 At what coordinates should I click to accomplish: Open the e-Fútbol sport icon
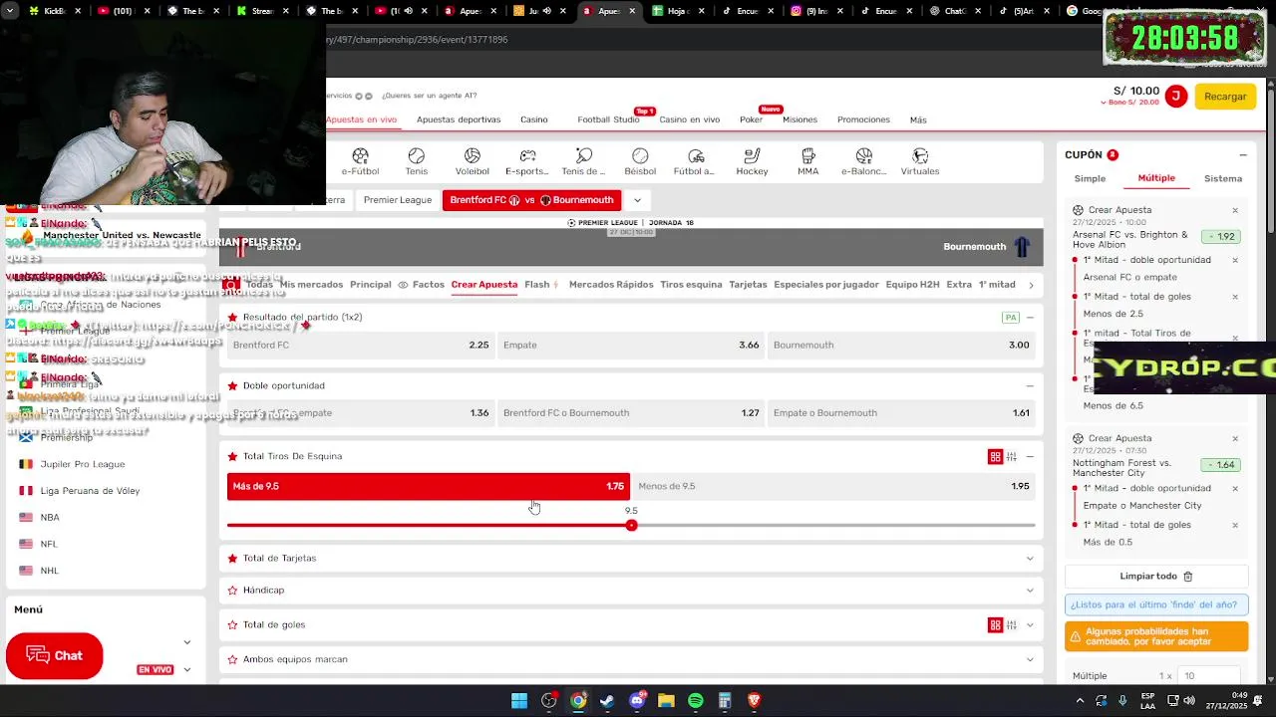360,156
